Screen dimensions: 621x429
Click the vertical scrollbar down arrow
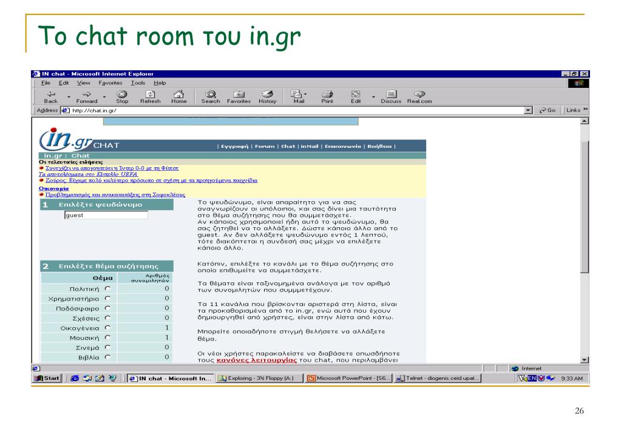(x=585, y=360)
